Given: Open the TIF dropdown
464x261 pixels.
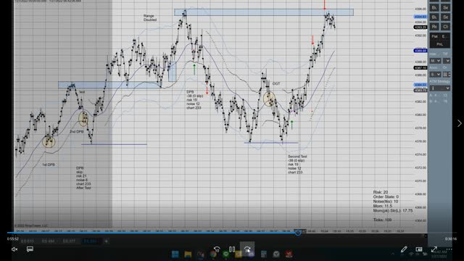Looking at the screenshot, I should [447, 61].
